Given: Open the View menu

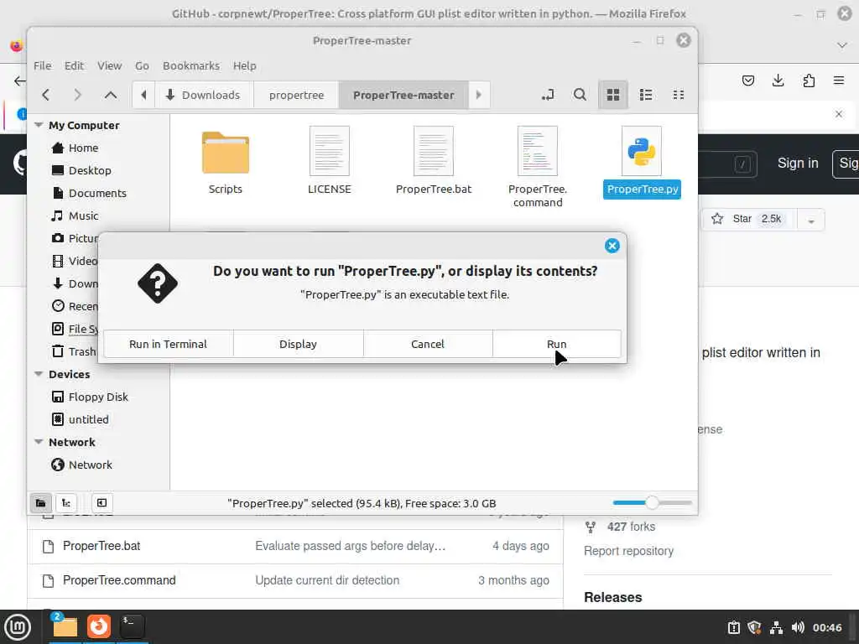Looking at the screenshot, I should tap(110, 65).
